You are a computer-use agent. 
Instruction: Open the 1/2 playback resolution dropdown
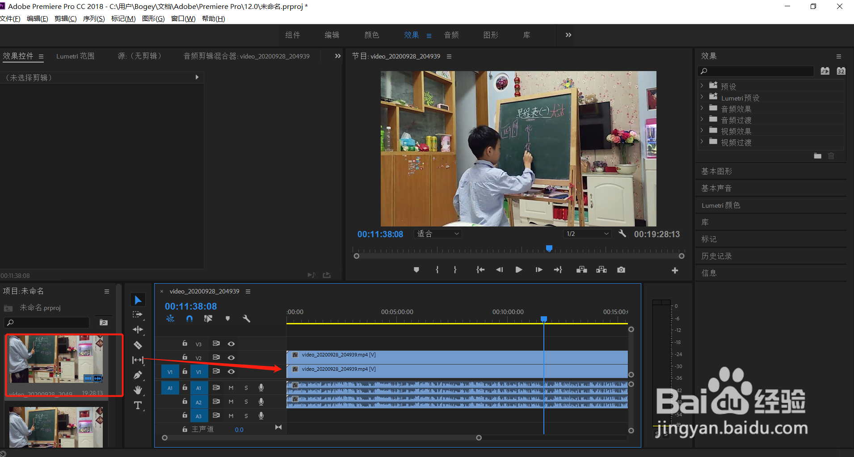(587, 234)
